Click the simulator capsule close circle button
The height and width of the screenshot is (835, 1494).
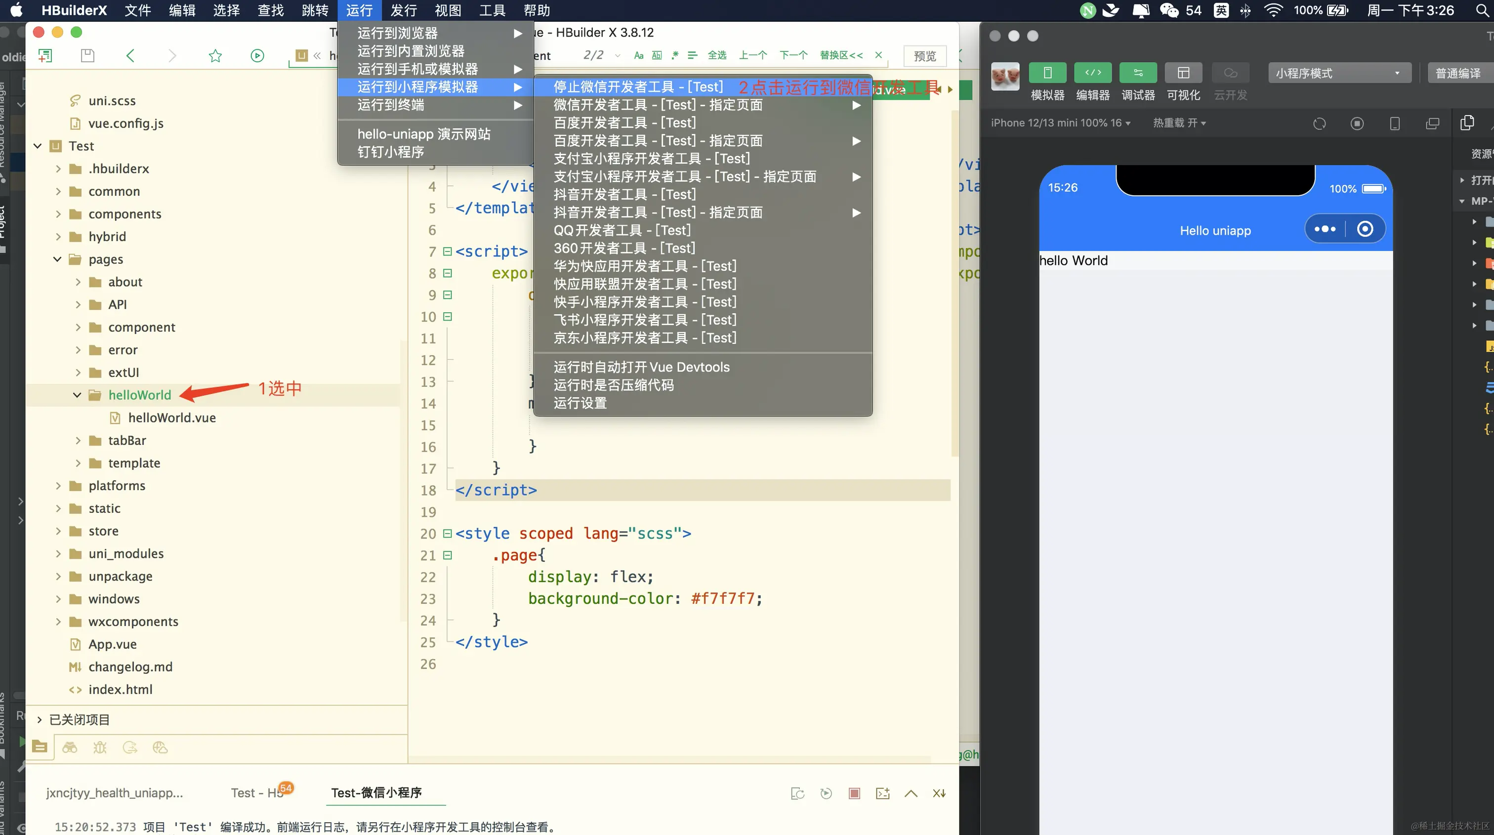(1365, 229)
